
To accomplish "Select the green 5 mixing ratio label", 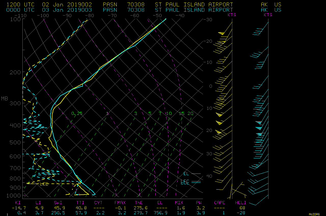I will [150, 113].
